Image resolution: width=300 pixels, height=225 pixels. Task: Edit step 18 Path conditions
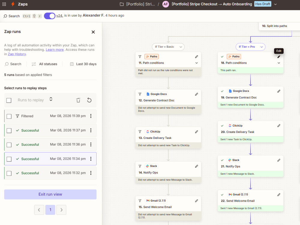279,57
